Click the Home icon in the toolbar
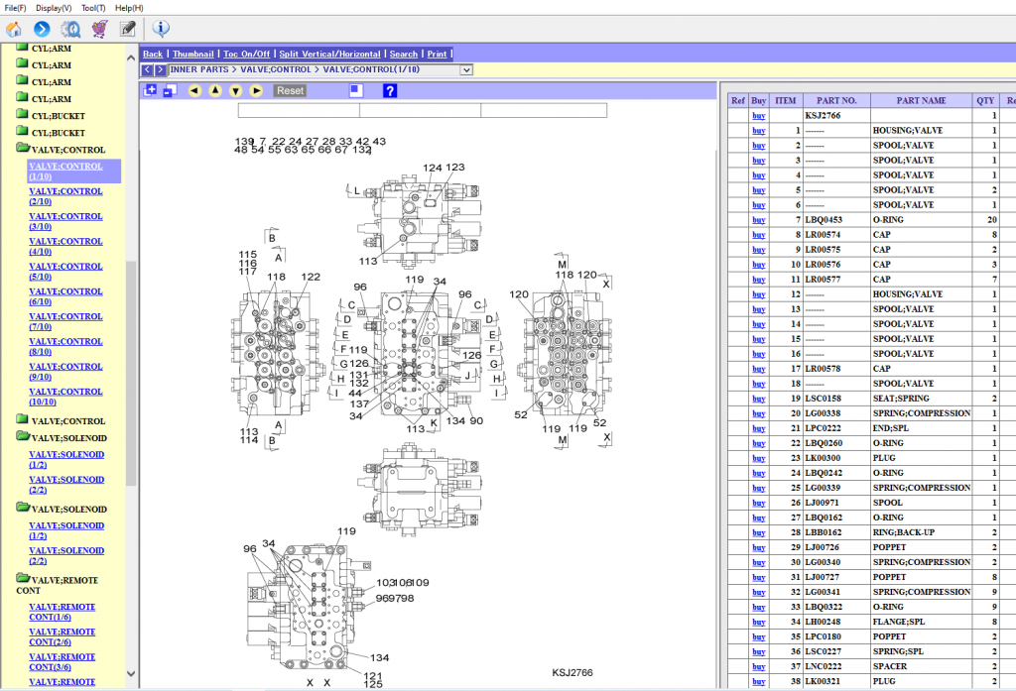1016x691 pixels. click(x=14, y=29)
